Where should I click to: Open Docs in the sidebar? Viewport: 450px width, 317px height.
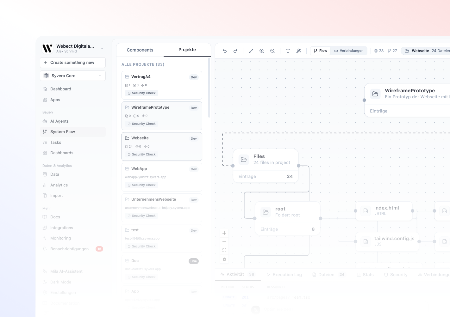73,217
